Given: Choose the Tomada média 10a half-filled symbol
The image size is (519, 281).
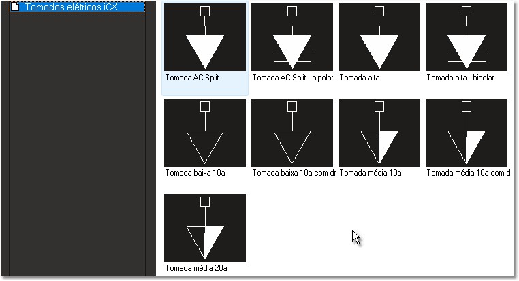Looking at the screenshot, I should (379, 133).
